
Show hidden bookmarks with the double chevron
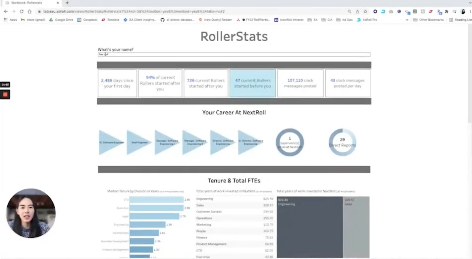click(407, 20)
